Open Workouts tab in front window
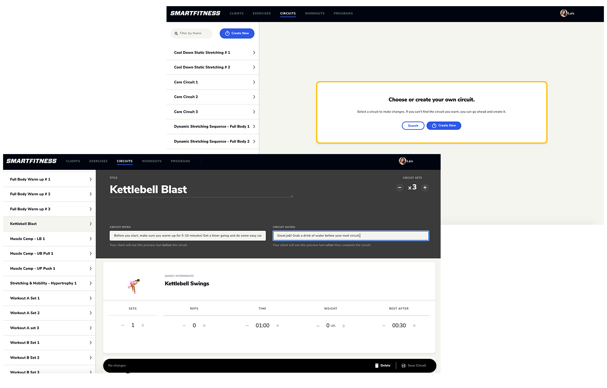The width and height of the screenshot is (607, 388). 152,161
